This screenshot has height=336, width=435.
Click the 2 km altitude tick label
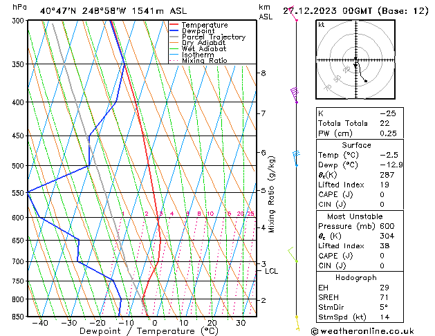point(263,300)
